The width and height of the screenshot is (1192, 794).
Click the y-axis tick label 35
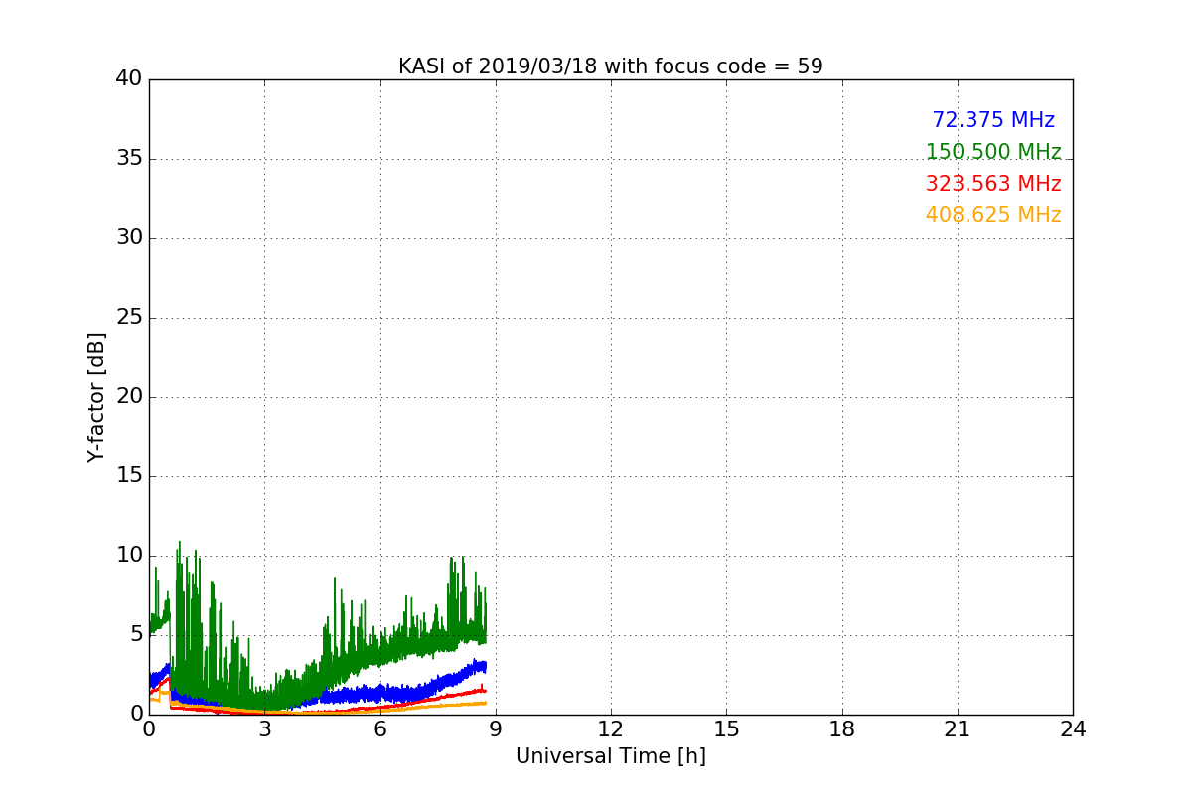point(130,159)
